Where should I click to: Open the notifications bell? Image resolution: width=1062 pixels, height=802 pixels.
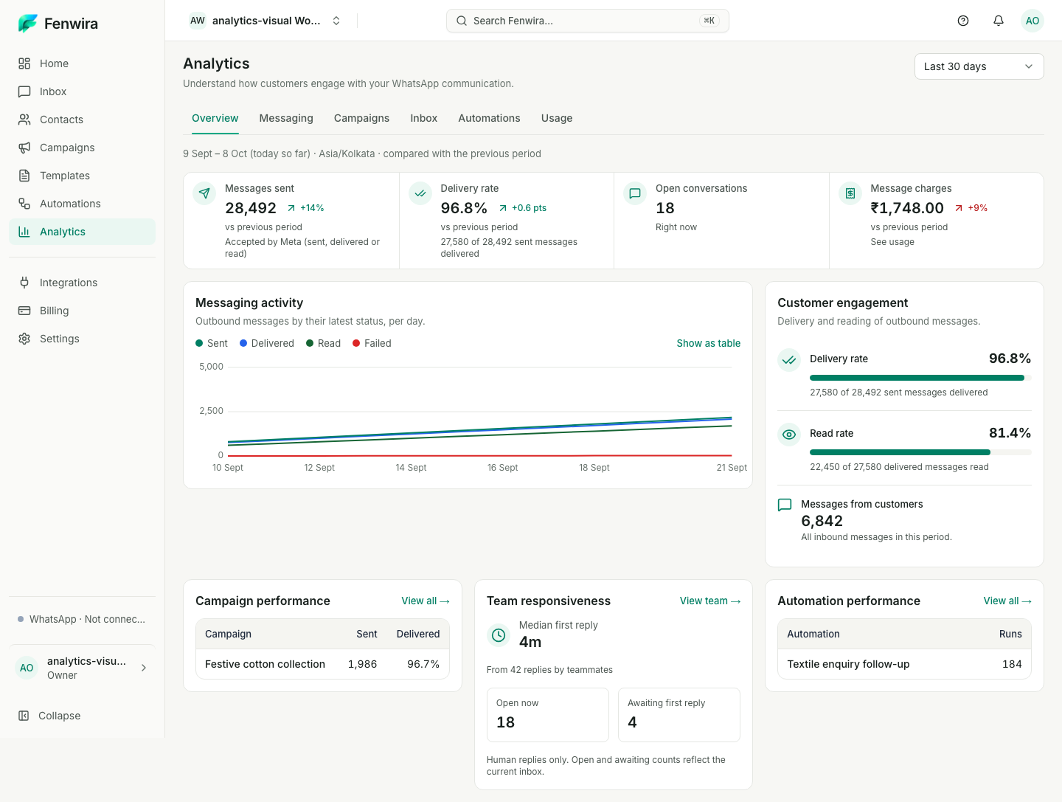999,21
